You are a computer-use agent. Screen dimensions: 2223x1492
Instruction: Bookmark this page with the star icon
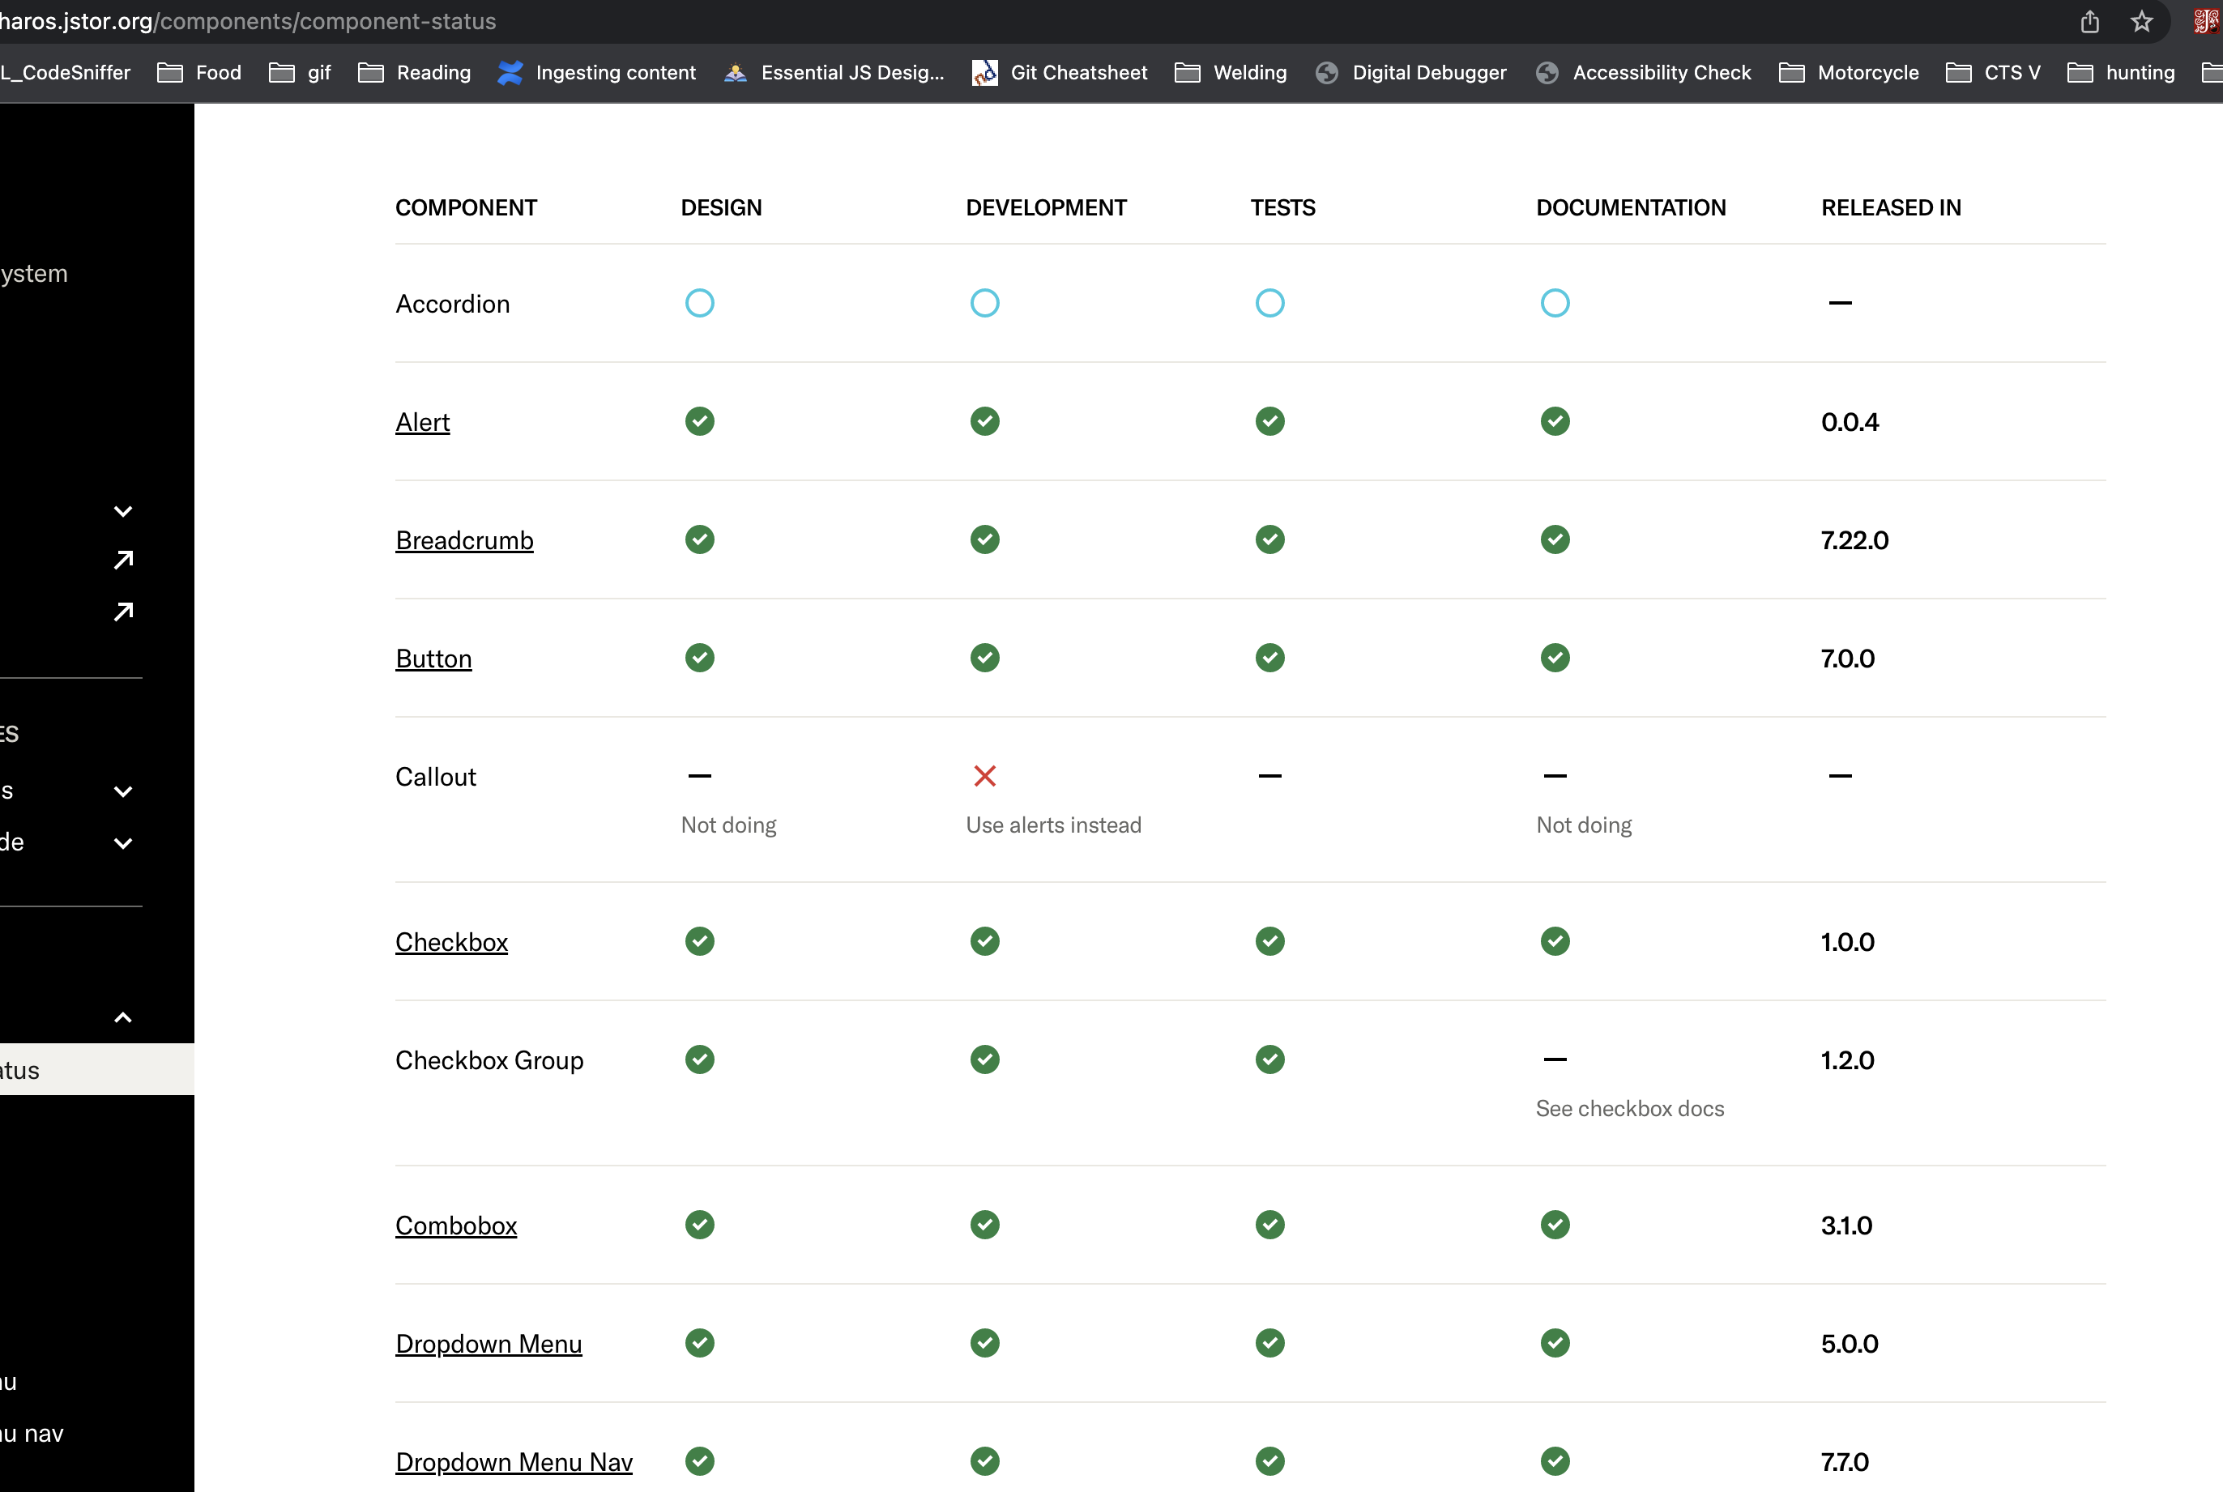click(x=2141, y=21)
